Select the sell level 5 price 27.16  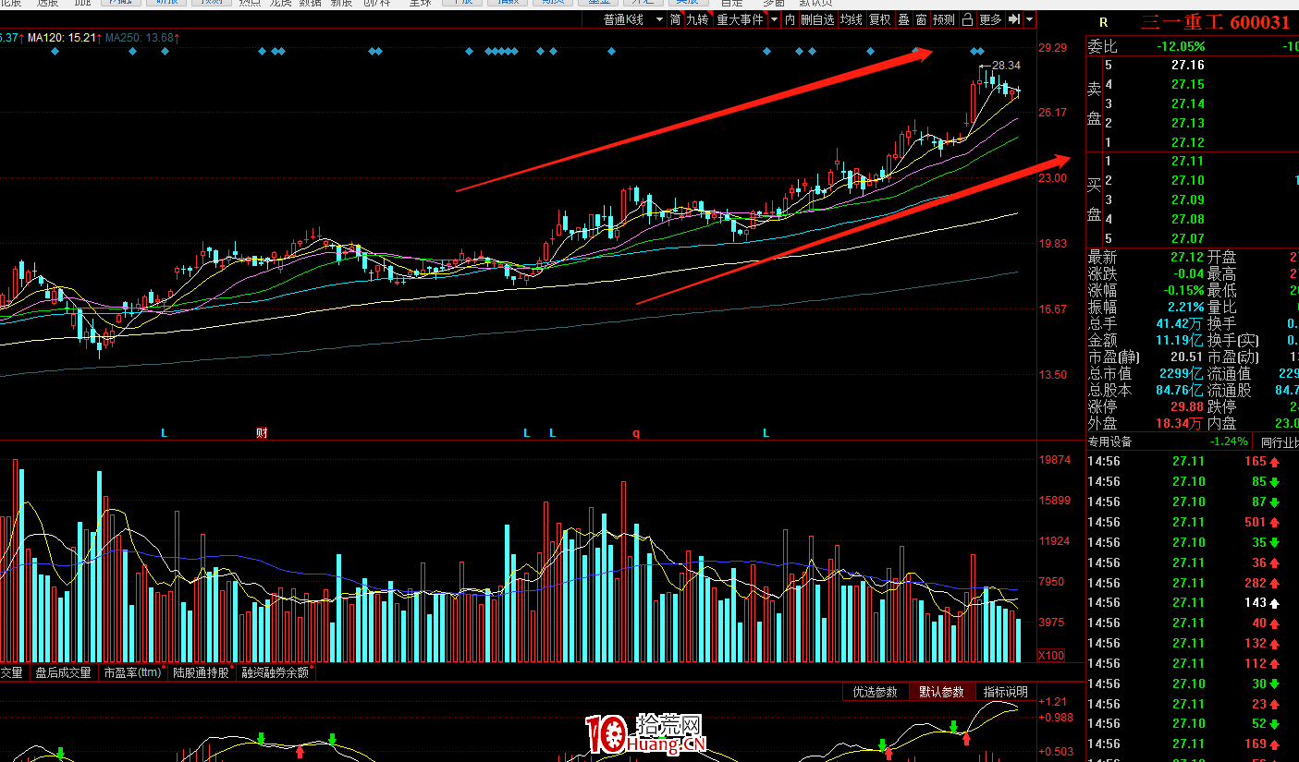coord(1188,65)
